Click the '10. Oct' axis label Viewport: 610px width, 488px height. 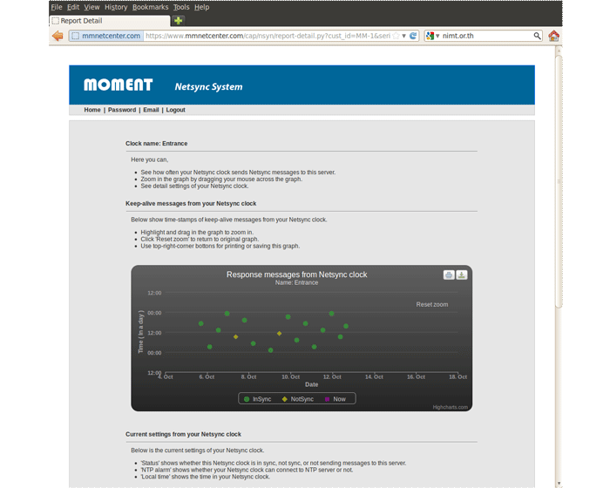click(290, 376)
